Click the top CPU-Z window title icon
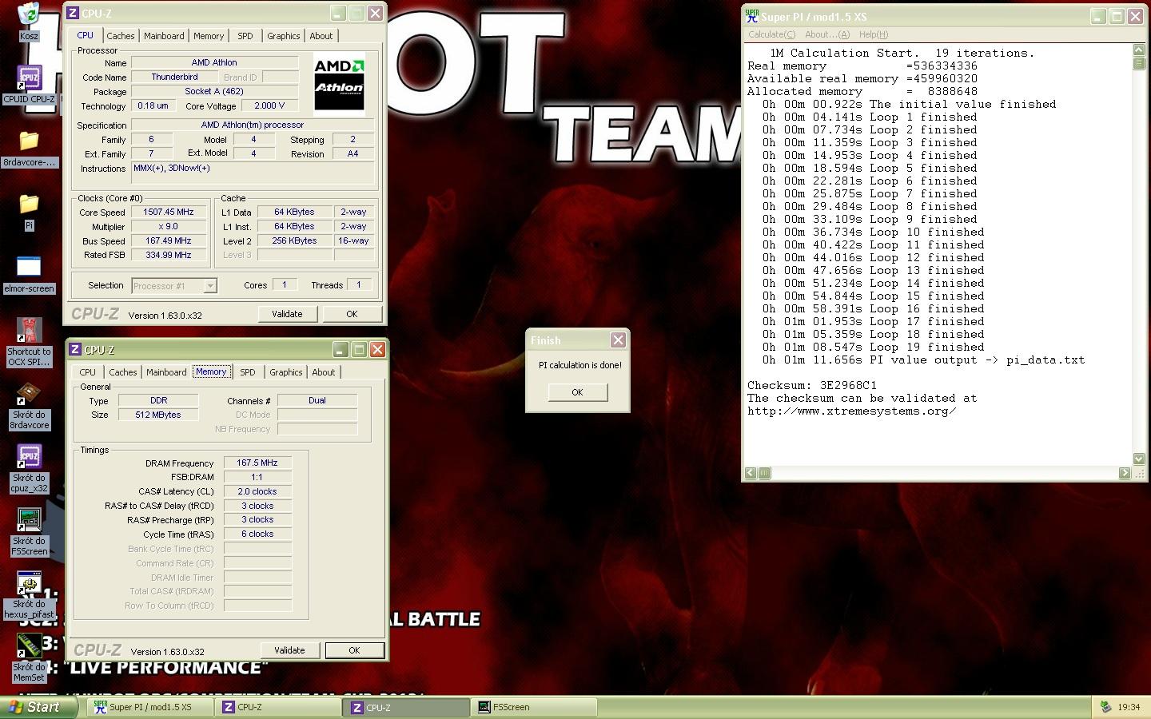The image size is (1151, 719). pyautogui.click(x=73, y=13)
